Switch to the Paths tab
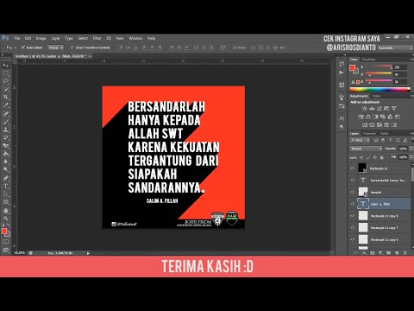The image size is (414, 311). click(x=384, y=133)
